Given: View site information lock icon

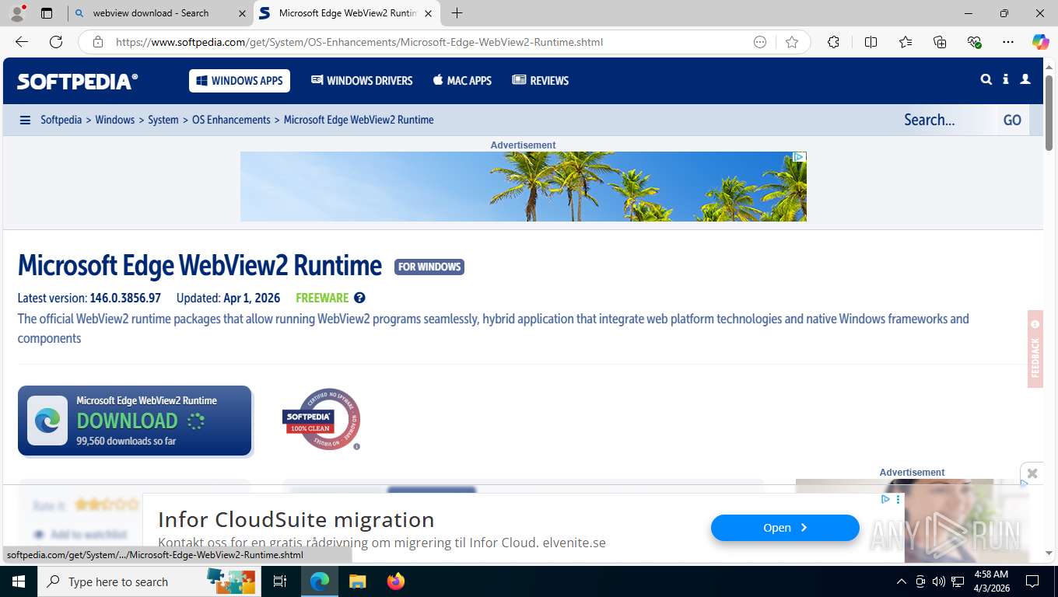Looking at the screenshot, I should pos(98,42).
